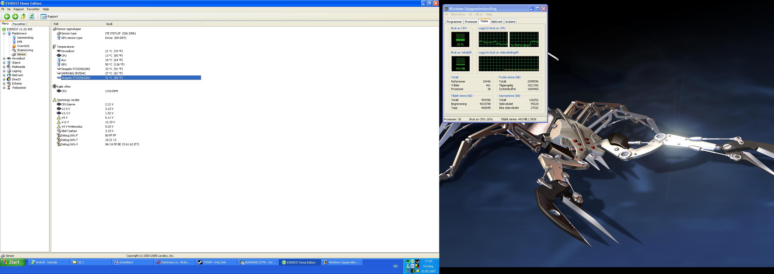Viewport: 774px width, 274px height.
Task: Click the green Forward arrow in EVEREST toolbar
Action: click(x=15, y=16)
